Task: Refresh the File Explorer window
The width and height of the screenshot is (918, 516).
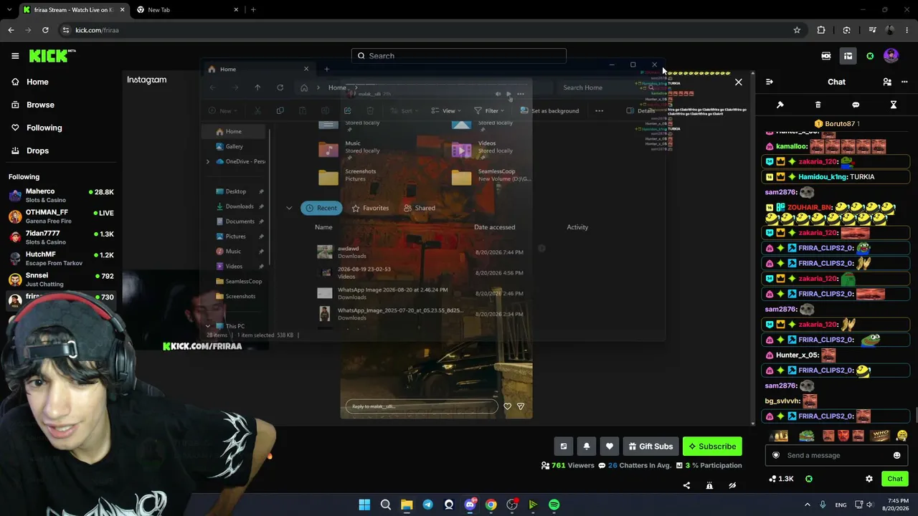Action: point(280,87)
